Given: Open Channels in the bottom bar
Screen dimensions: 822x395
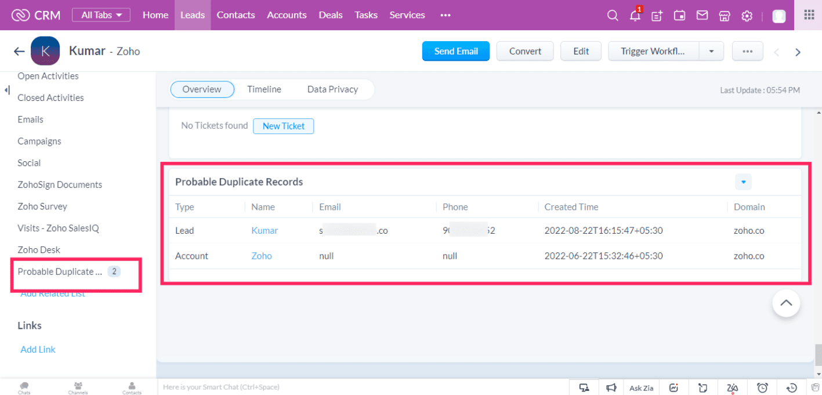Looking at the screenshot, I should click(78, 387).
